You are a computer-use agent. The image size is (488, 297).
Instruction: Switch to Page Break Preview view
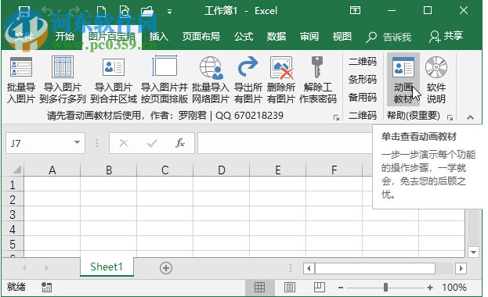(x=320, y=288)
